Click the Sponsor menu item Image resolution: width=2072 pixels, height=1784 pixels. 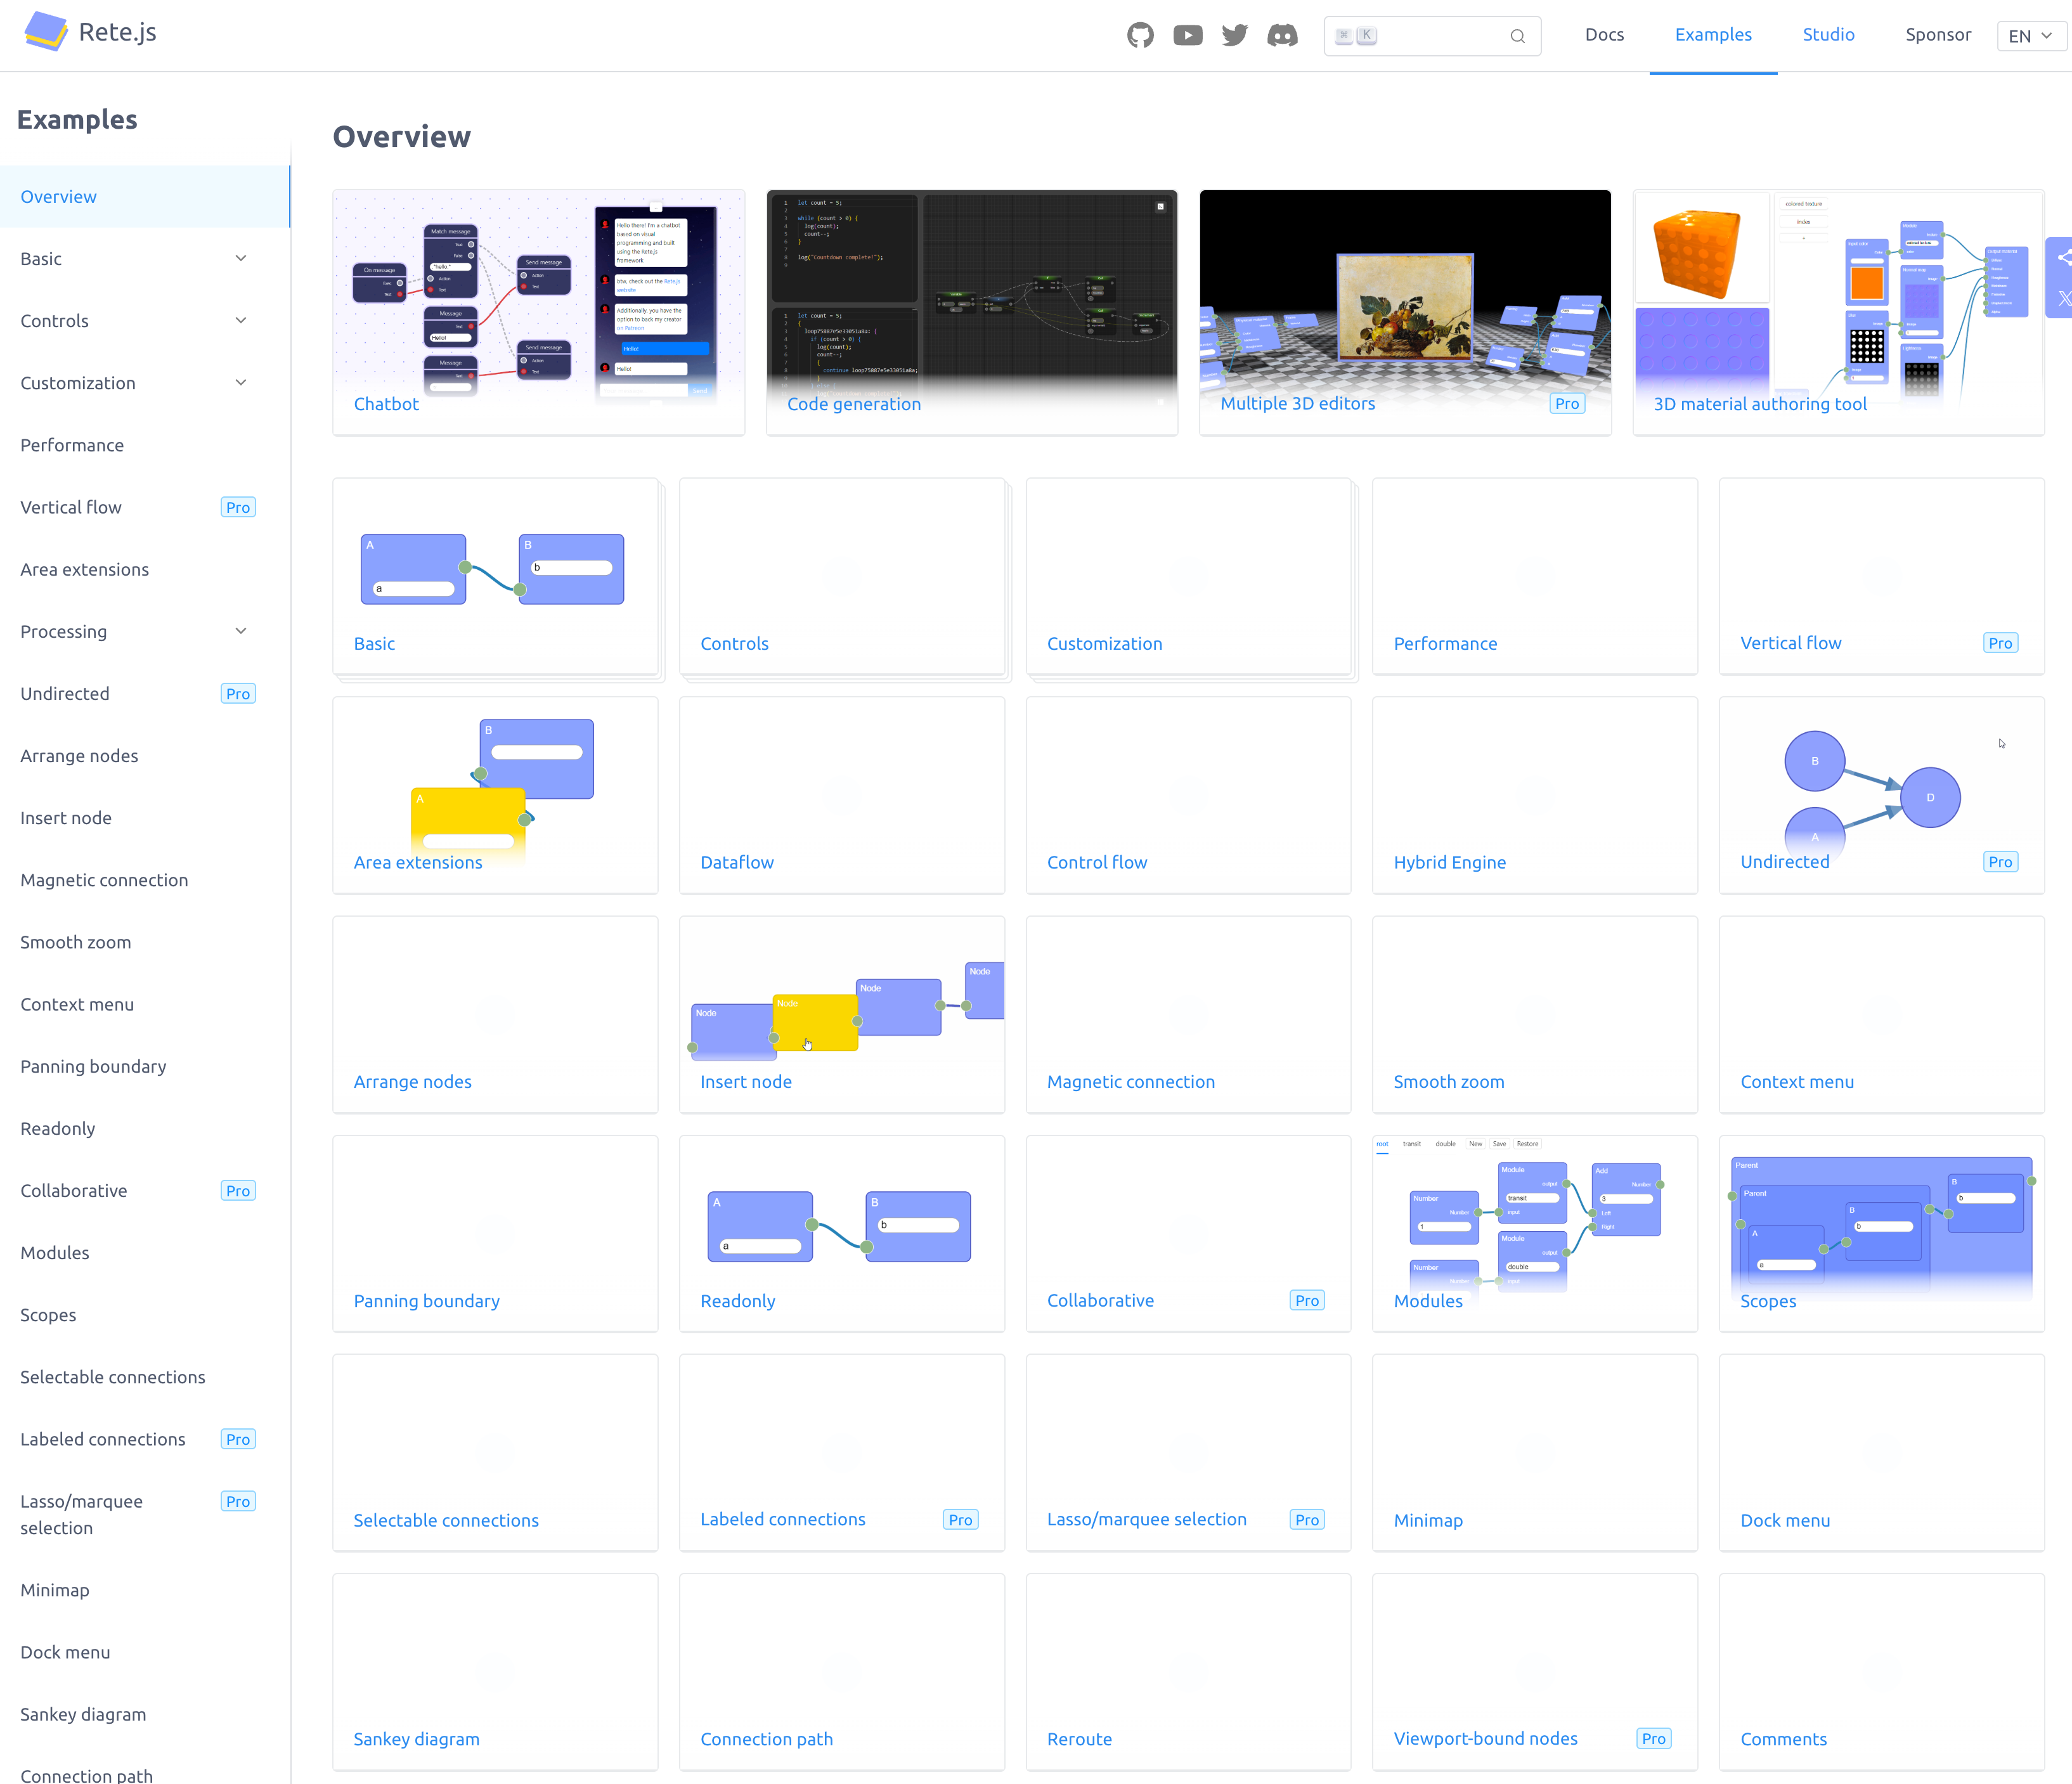click(x=1938, y=34)
